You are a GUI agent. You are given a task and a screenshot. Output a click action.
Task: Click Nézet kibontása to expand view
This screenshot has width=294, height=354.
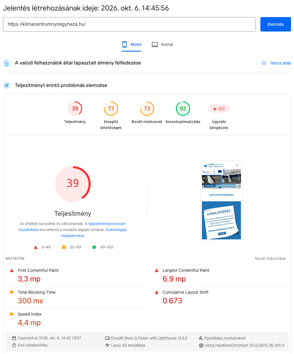270,259
